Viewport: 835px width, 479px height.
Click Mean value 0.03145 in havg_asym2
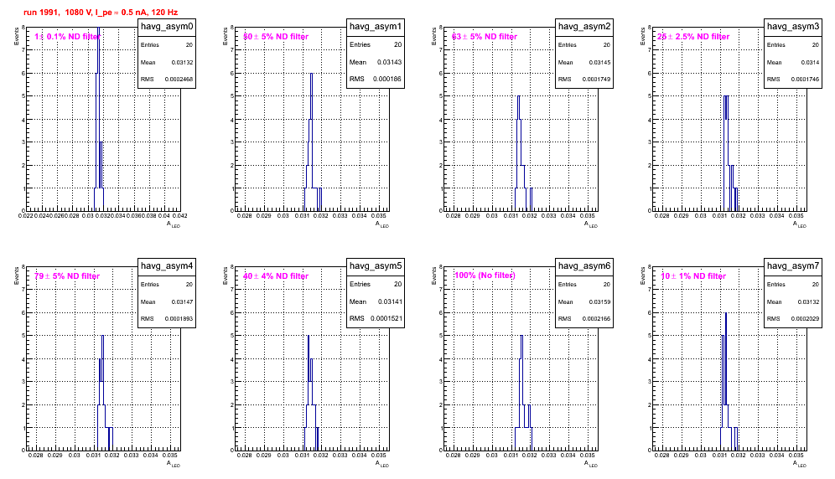point(599,62)
